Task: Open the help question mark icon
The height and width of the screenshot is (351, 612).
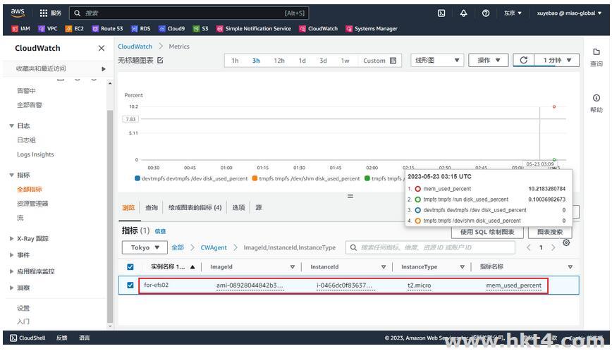Action: [486, 13]
